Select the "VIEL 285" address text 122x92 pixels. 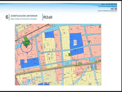pos(114,9)
